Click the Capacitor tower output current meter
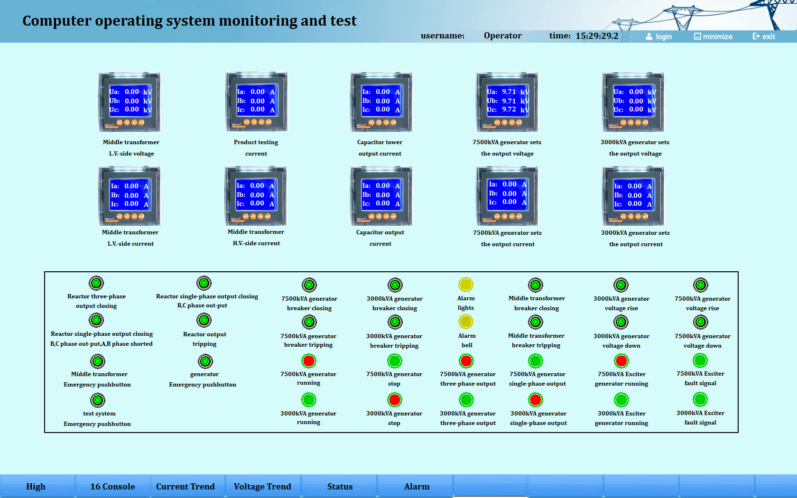The image size is (797, 498). [381, 102]
